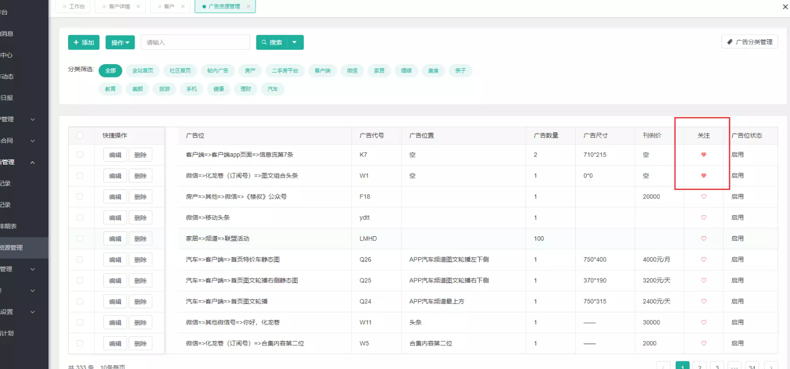Screen dimensions: 790x369
Task: Follow the F18 ad slot via heart
Action: [x=703, y=196]
